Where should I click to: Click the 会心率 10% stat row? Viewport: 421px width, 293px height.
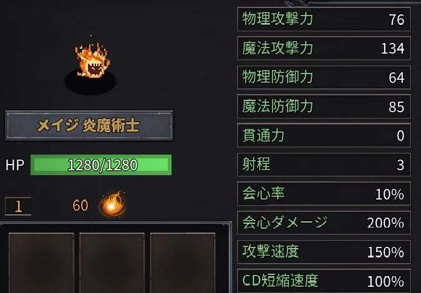point(324,193)
